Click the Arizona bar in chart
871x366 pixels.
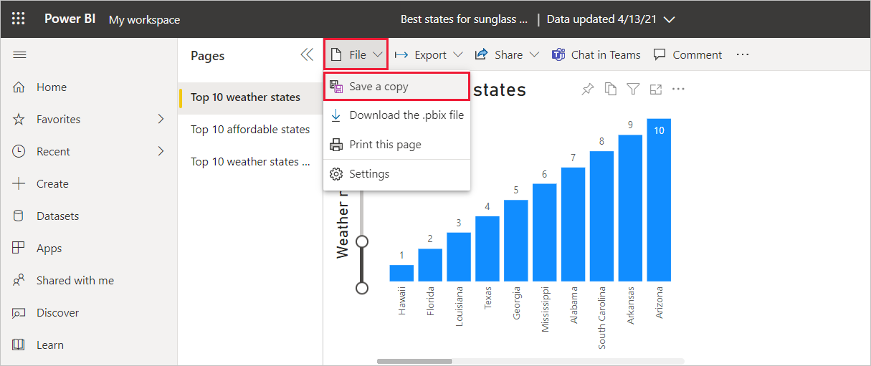coord(659,201)
